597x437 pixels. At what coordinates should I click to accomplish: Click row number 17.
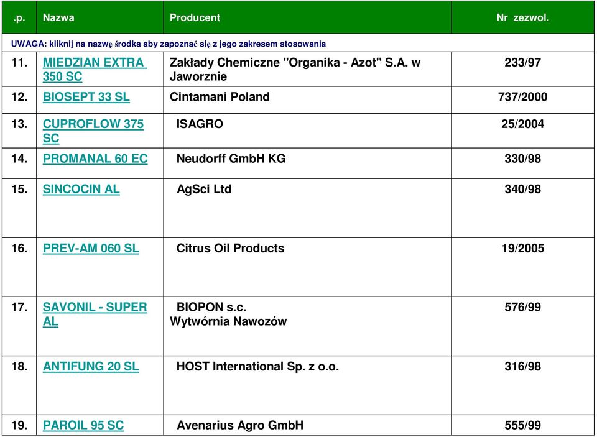(x=19, y=307)
